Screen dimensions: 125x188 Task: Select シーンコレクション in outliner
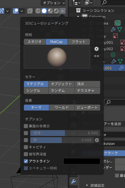tap(98, 11)
